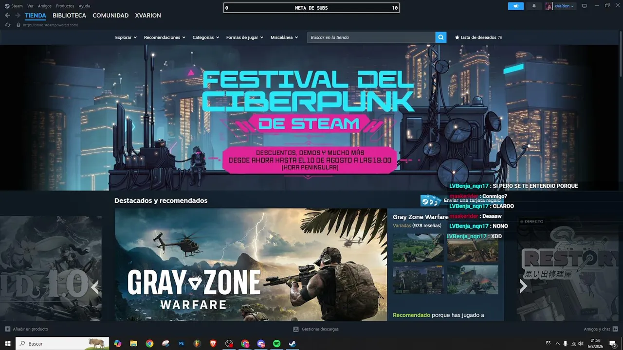Show hidden system tray icons
This screenshot has width=623, height=350.
coord(557,344)
